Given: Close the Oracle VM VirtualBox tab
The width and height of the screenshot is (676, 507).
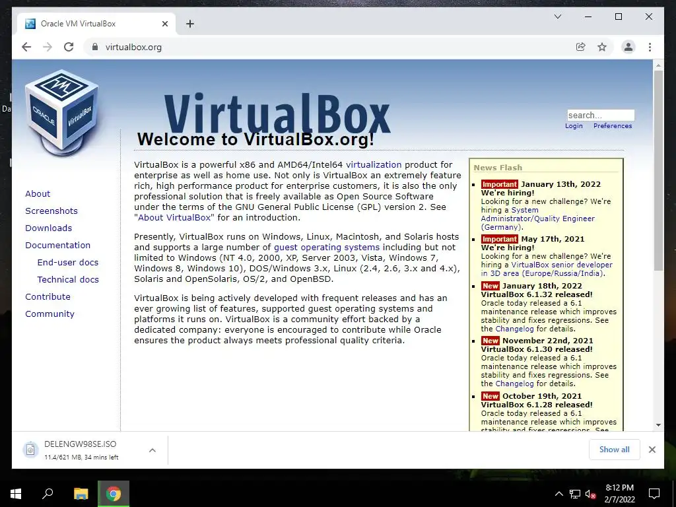Looking at the screenshot, I should point(165,24).
